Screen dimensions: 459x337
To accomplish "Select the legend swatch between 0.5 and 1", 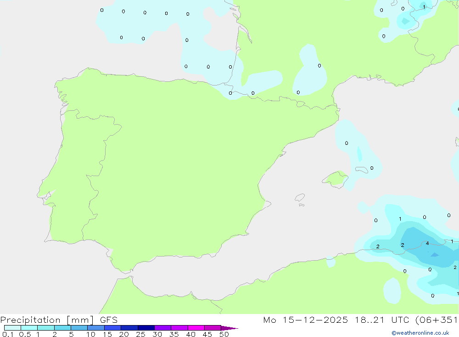I will coord(29,328).
